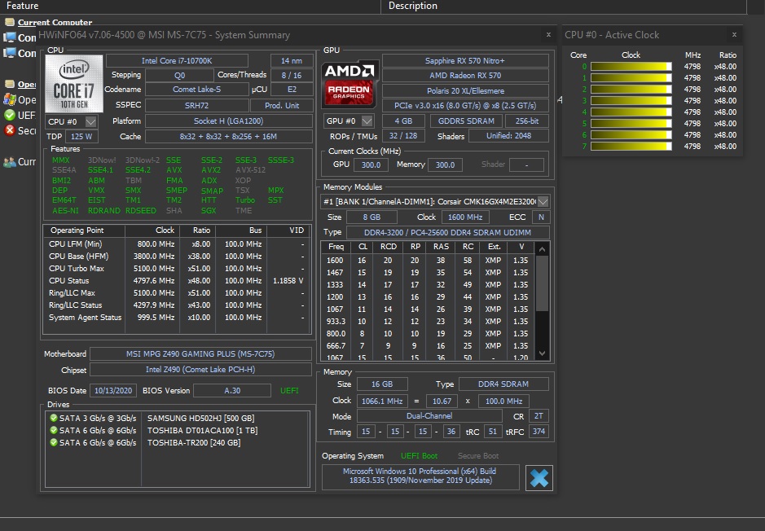This screenshot has width=765, height=531.
Task: Click the Prod. Unit field
Action: point(282,105)
